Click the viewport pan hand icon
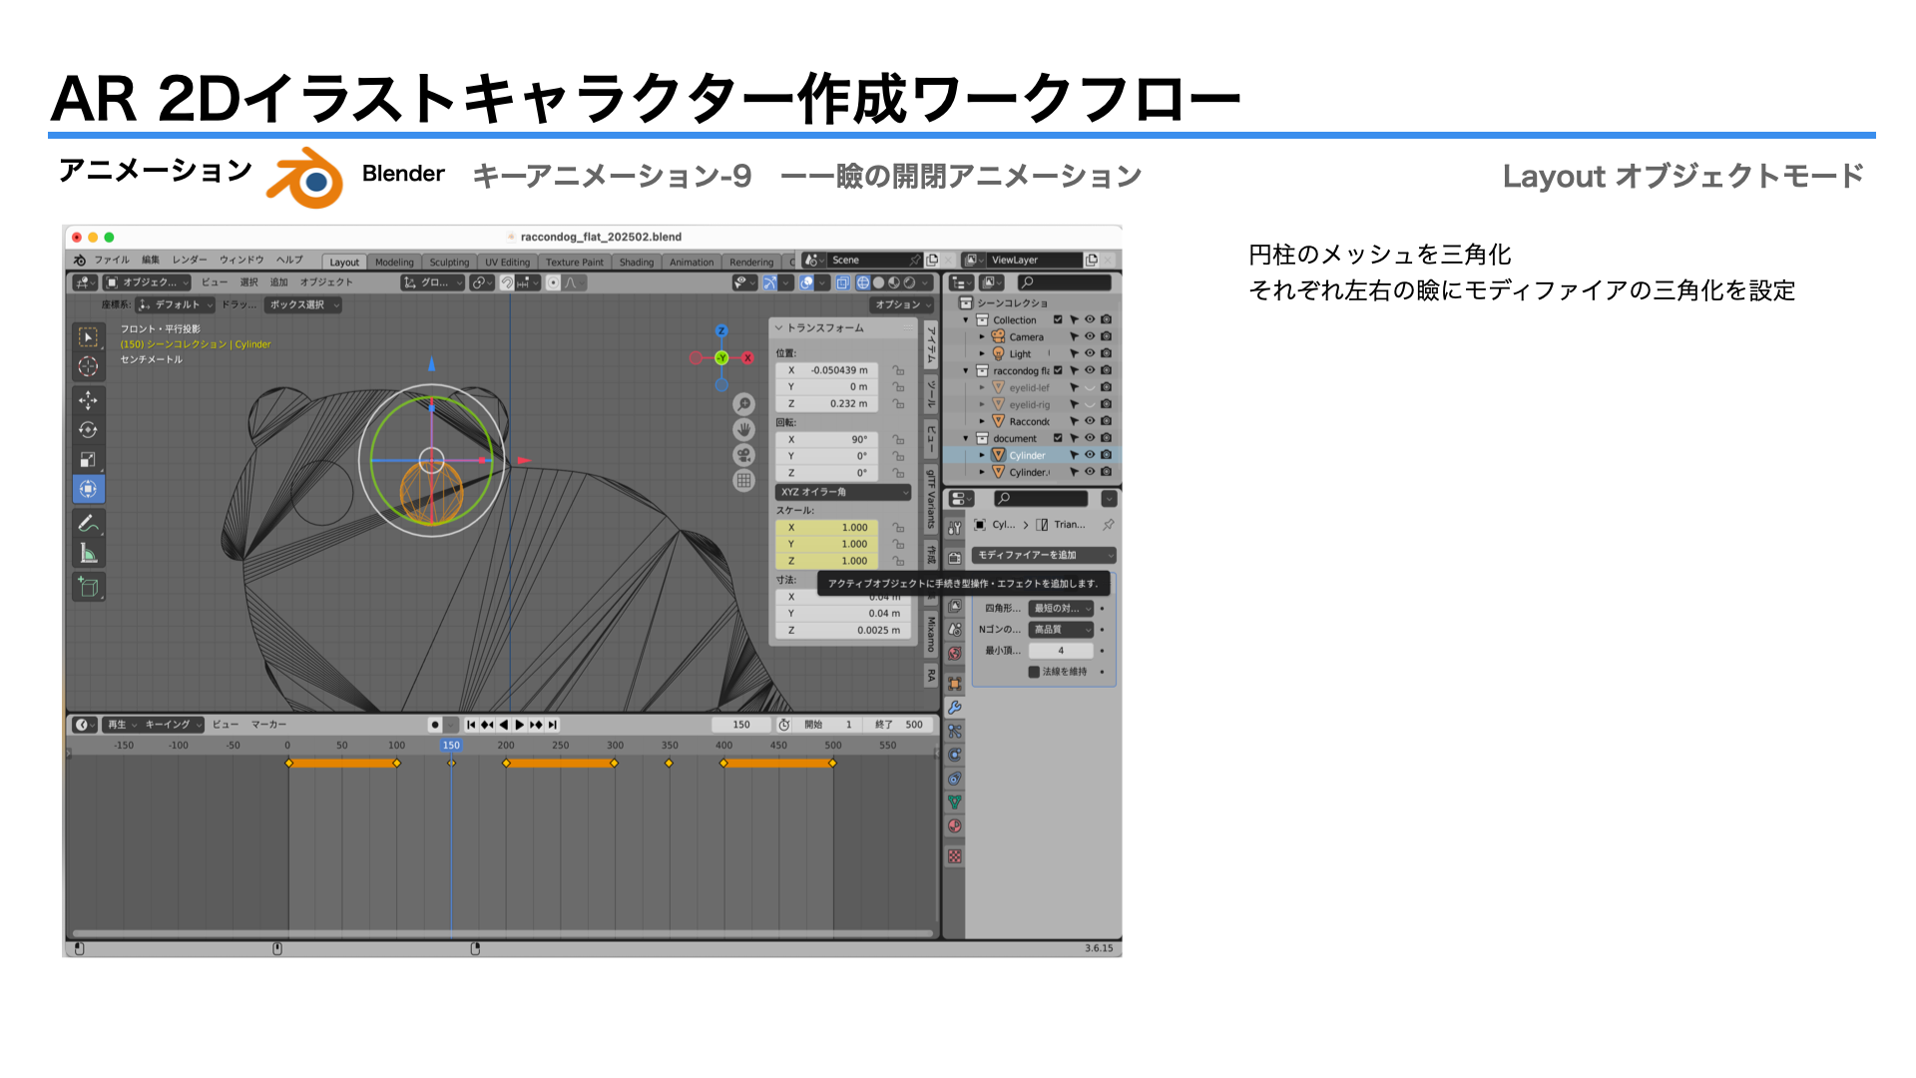This screenshot has height=1078, width=1916. click(x=743, y=429)
